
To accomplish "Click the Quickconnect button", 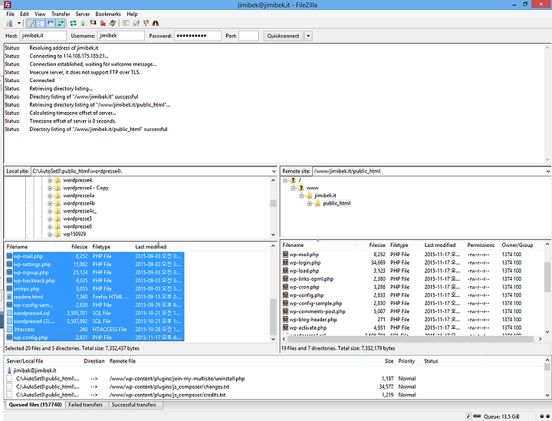I will [283, 36].
